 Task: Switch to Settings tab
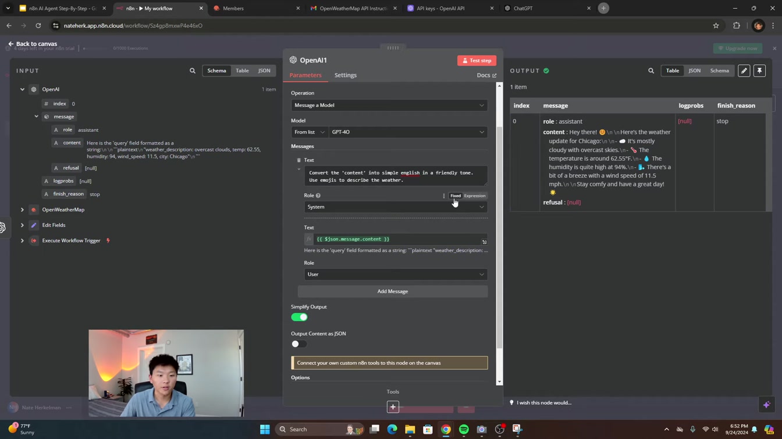tap(346, 75)
